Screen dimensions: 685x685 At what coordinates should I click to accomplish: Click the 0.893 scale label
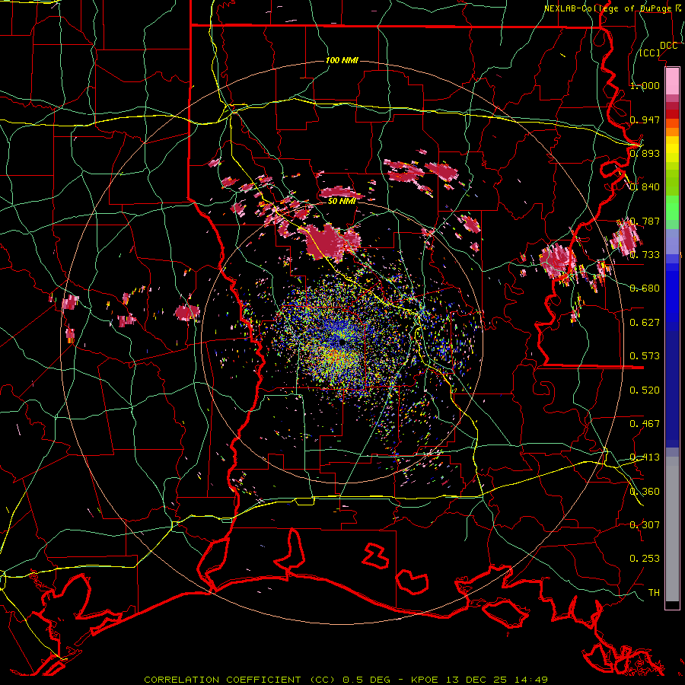(645, 153)
